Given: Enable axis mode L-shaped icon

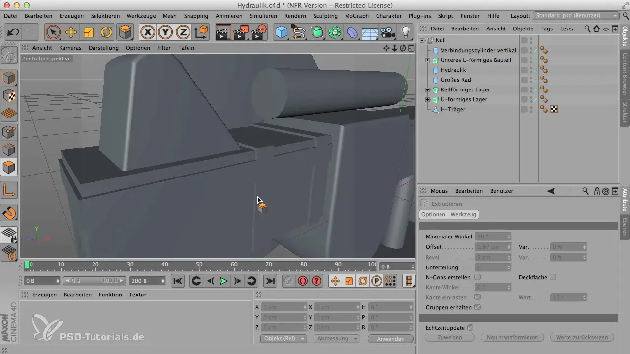Looking at the screenshot, I should [x=9, y=190].
